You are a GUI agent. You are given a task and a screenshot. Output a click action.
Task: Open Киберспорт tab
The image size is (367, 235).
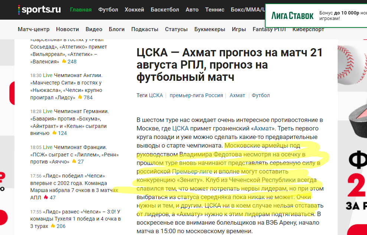tap(308, 30)
